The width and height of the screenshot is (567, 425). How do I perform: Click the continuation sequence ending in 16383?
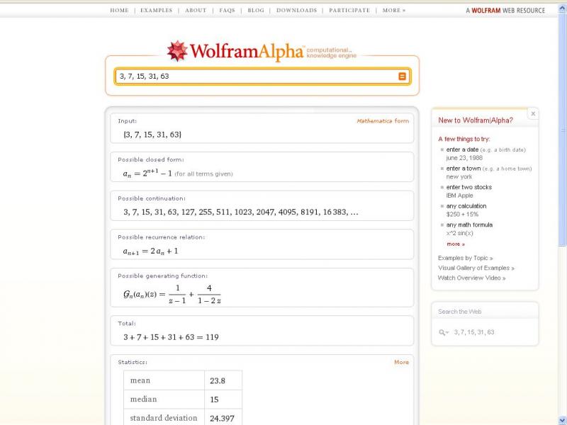tap(241, 212)
